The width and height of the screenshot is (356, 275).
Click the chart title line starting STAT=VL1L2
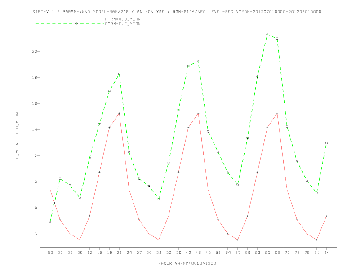click(177, 12)
